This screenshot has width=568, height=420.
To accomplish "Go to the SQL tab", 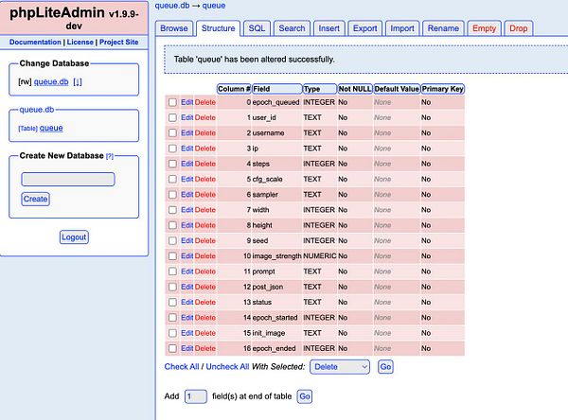I will (257, 28).
